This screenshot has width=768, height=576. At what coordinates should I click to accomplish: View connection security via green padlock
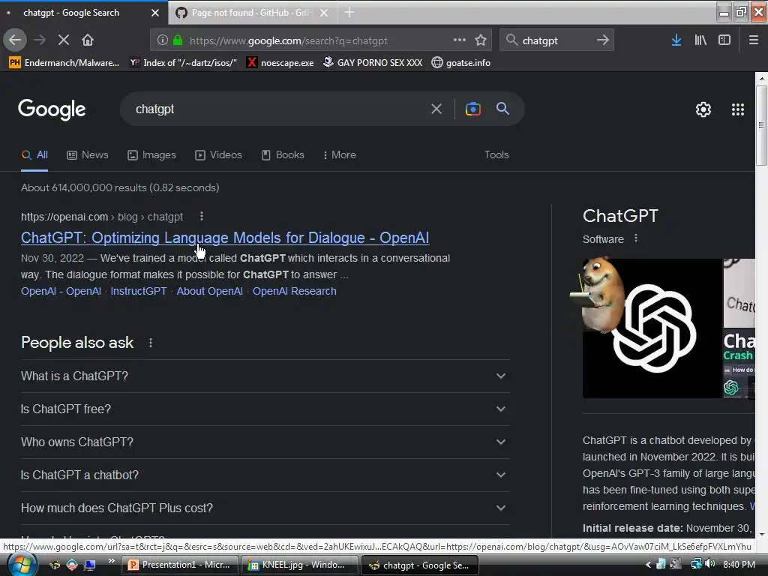coord(178,40)
